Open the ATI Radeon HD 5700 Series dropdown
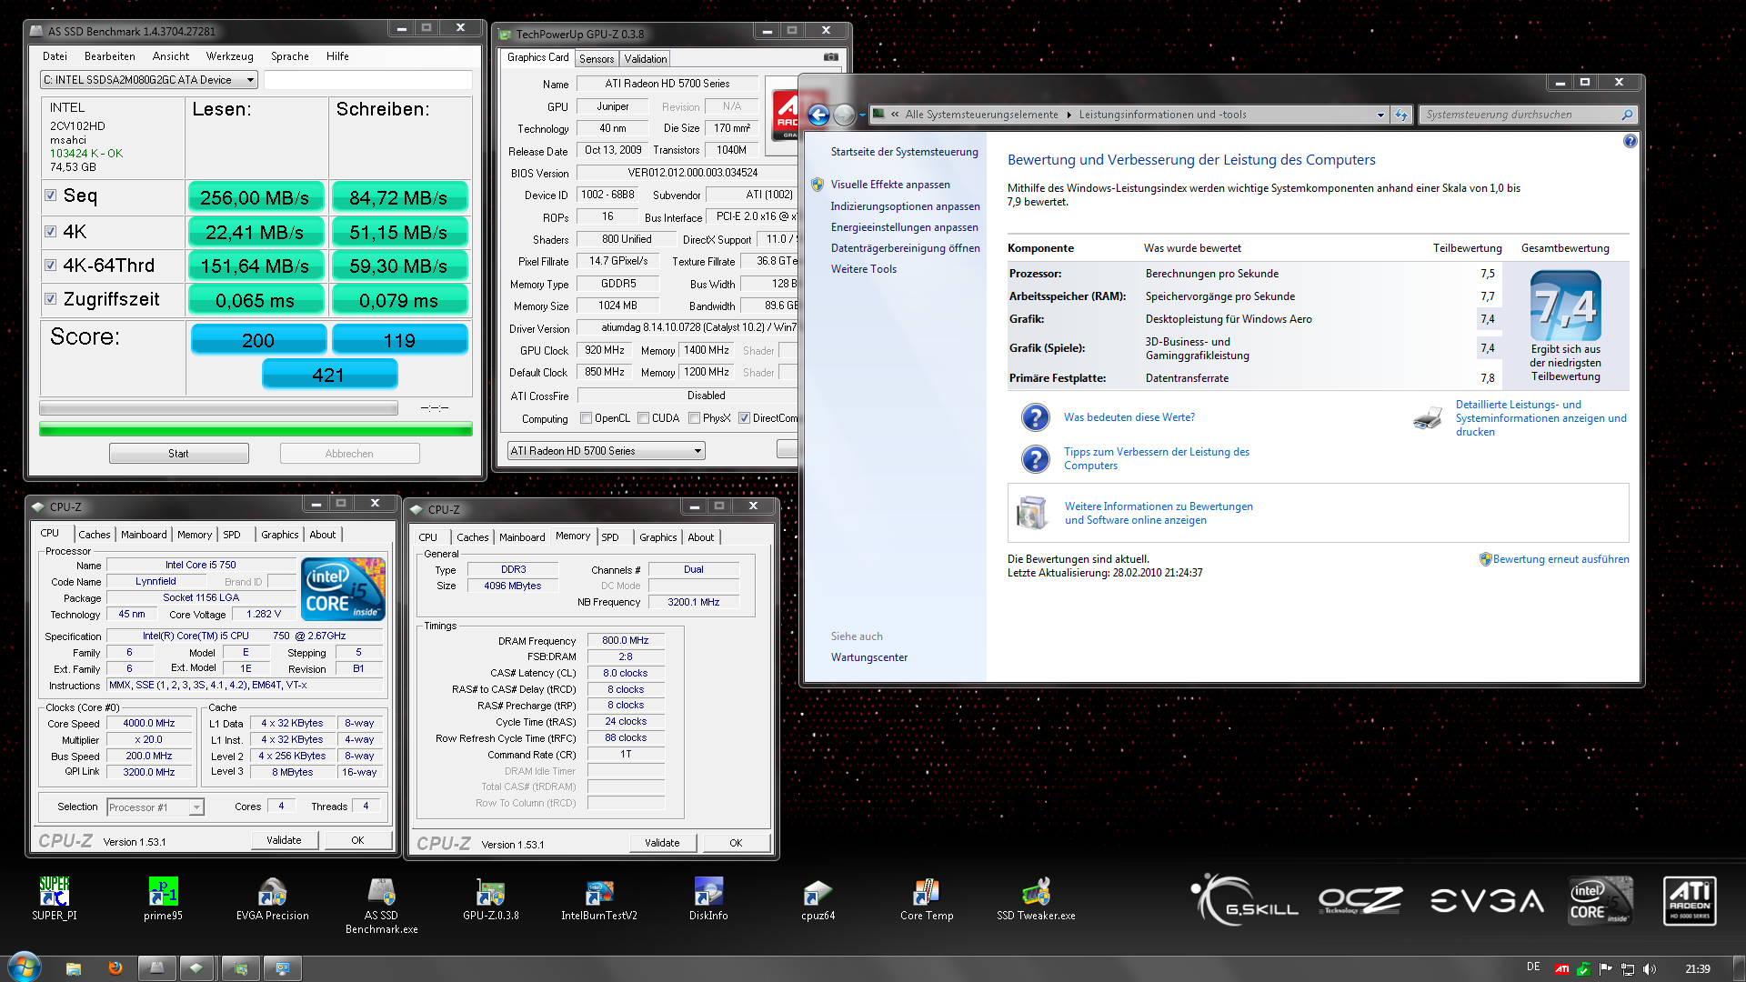This screenshot has width=1746, height=982. click(x=697, y=451)
